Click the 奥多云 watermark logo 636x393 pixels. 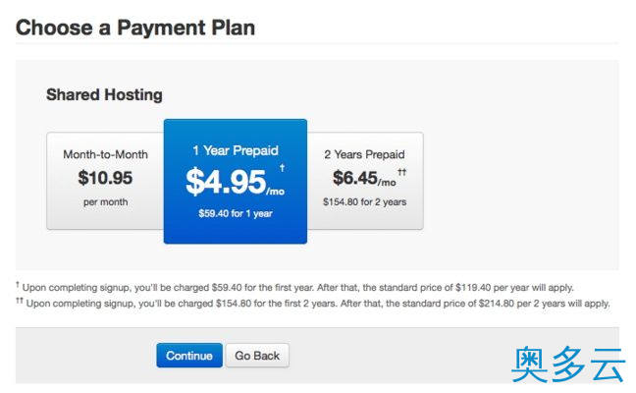[x=568, y=365]
